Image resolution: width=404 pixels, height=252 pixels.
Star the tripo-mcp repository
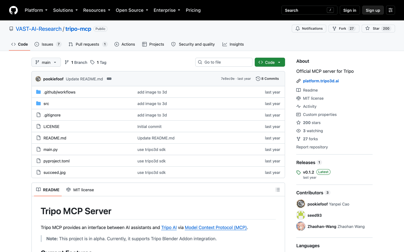coord(378,28)
